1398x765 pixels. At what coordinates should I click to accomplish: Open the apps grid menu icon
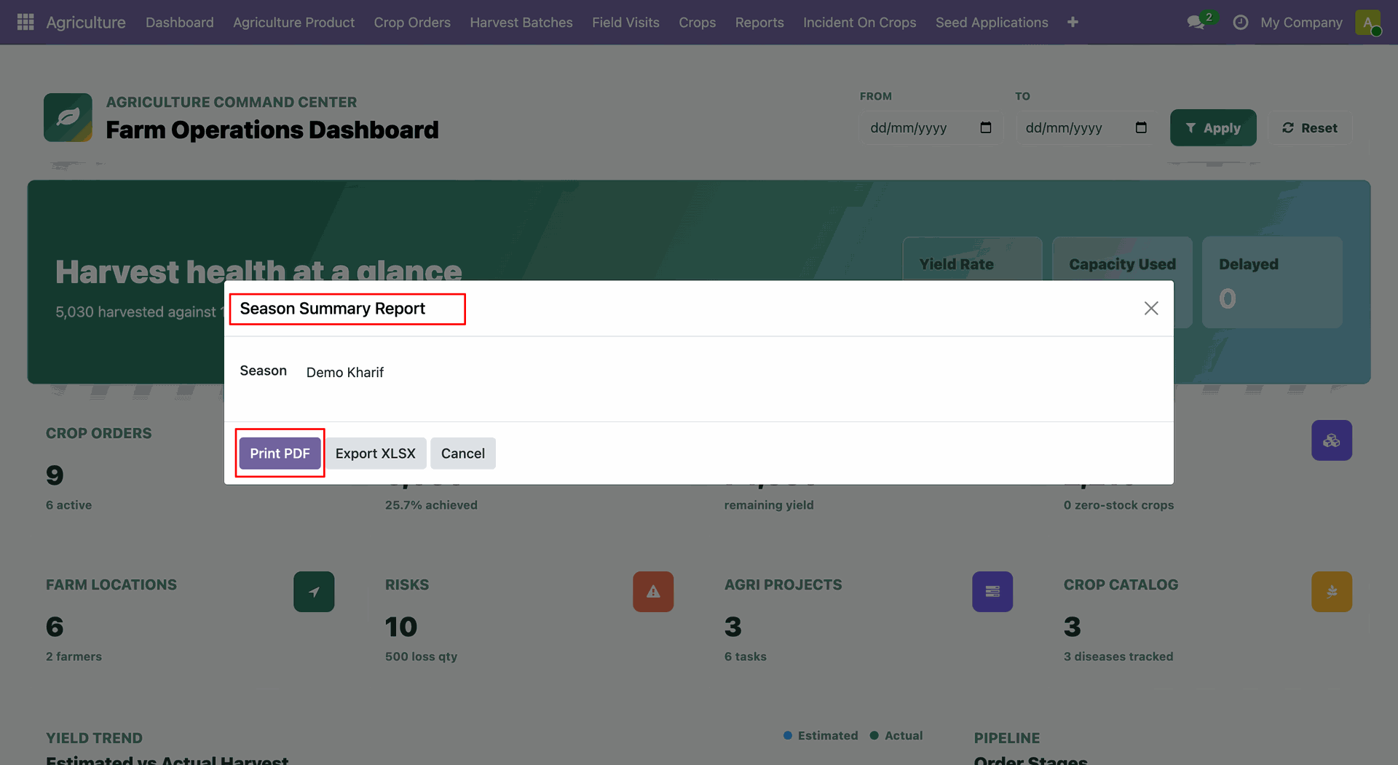(x=25, y=22)
